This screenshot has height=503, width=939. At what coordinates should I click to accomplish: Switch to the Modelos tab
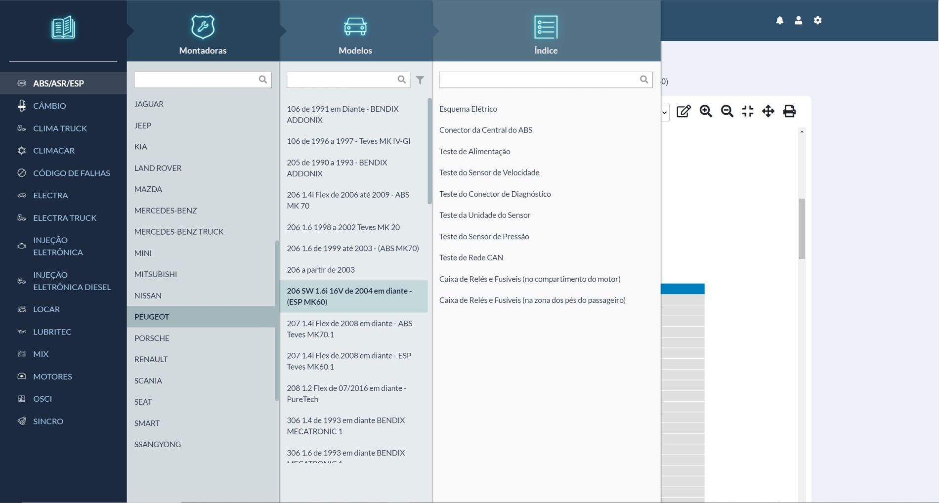[x=355, y=35]
